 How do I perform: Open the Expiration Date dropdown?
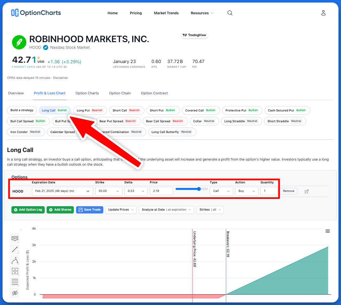coord(62,191)
